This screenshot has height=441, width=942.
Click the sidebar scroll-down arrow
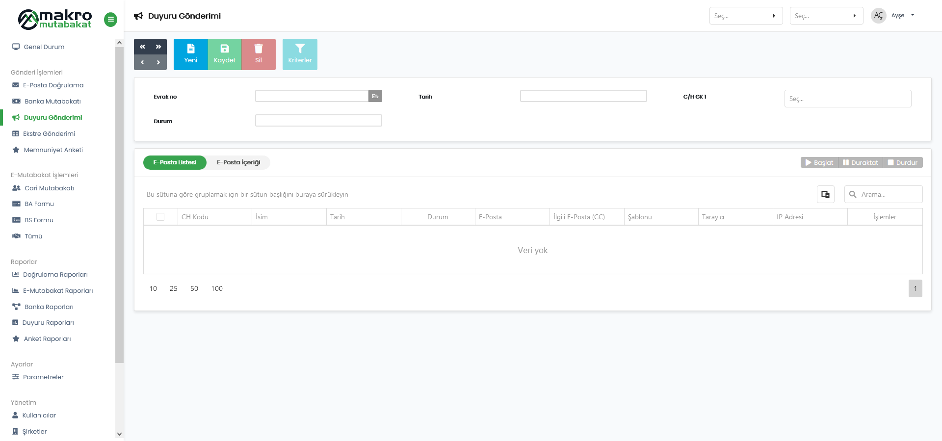[119, 434]
